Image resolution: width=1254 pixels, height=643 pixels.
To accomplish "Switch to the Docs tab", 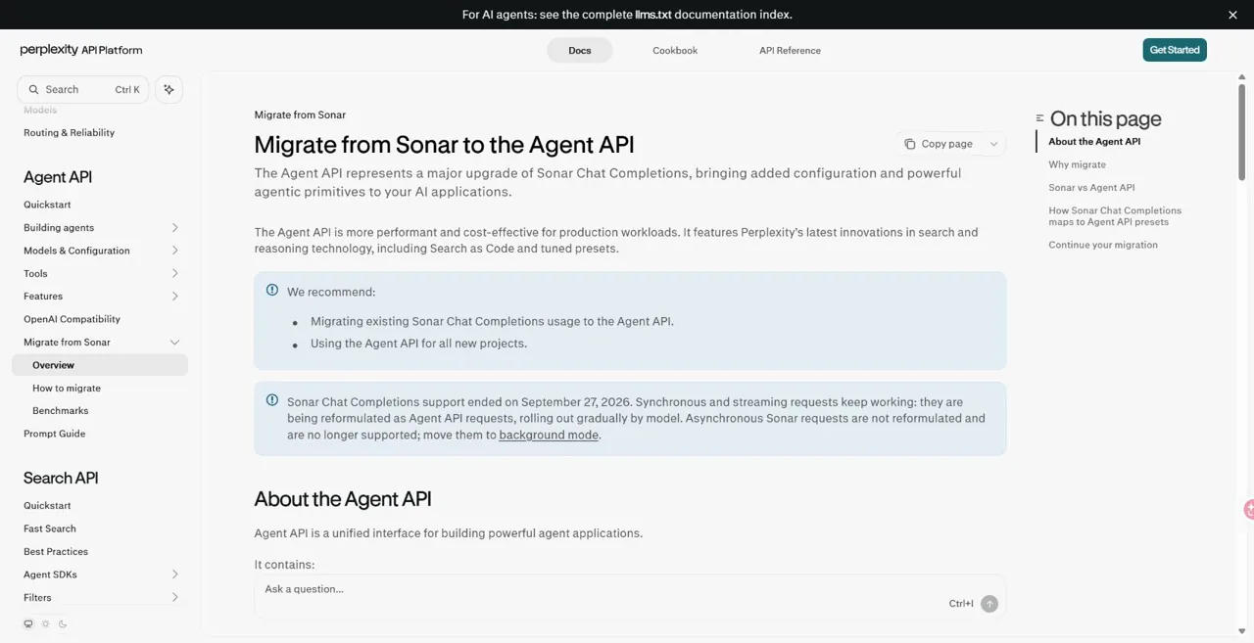I will pyautogui.click(x=580, y=50).
